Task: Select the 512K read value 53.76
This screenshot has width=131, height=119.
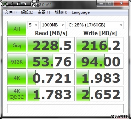Action: (x=51, y=61)
